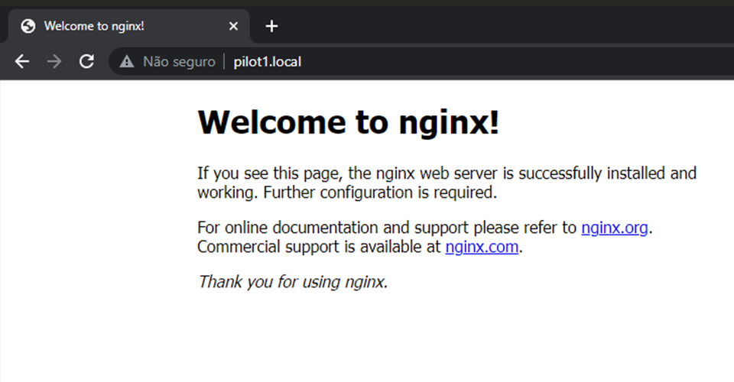
Task: Open the nginx.org documentation link
Action: 615,228
